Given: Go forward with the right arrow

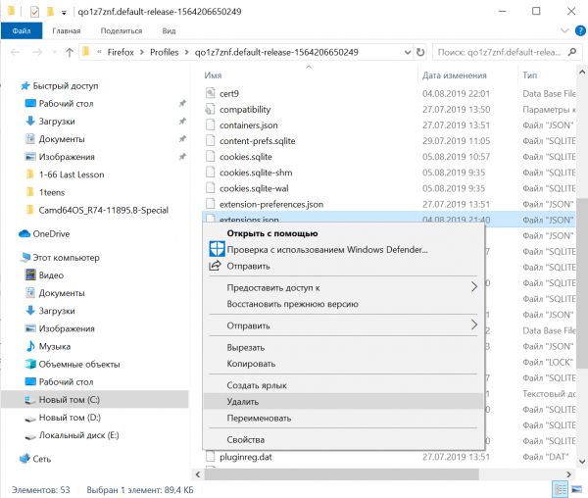Looking at the screenshot, I should click(x=37, y=52).
